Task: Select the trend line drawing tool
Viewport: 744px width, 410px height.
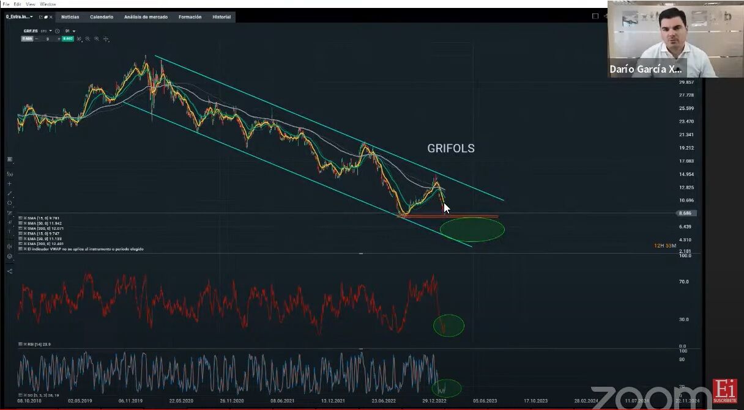Action: click(9, 193)
